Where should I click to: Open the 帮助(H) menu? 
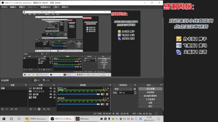click(x=65, y=7)
